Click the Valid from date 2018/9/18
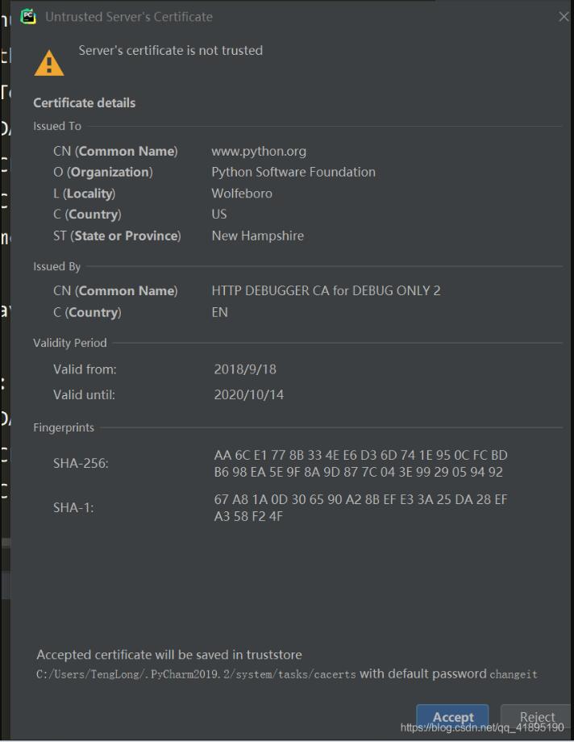The height and width of the screenshot is (742, 574). 245,369
